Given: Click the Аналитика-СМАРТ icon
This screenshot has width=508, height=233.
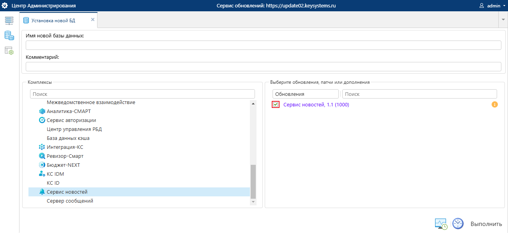Looking at the screenshot, I should coord(42,111).
